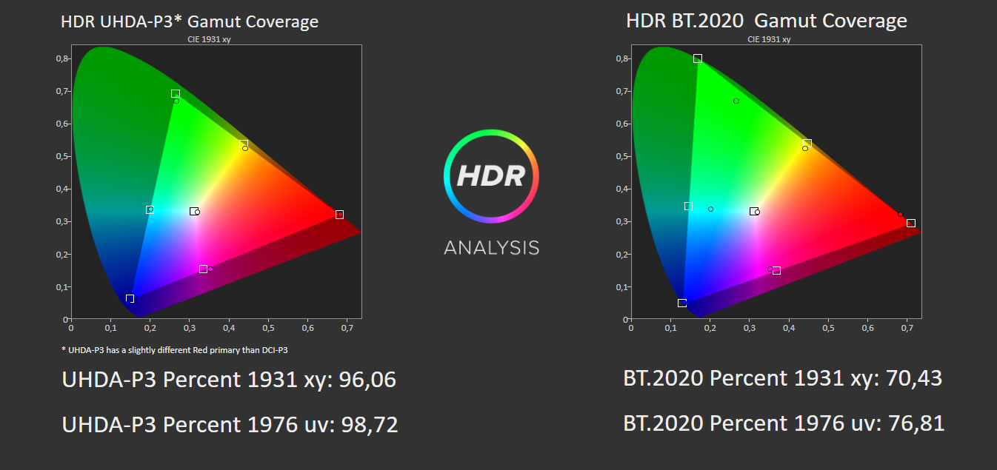
Task: Click the measured red circle in BT.2020 chart
Action: coord(900,215)
